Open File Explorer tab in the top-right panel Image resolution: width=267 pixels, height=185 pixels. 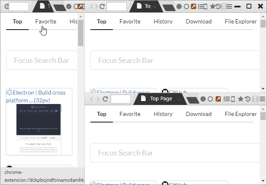click(241, 21)
